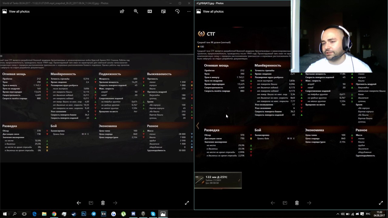Switch input language РУС
The width and height of the screenshot is (388, 218).
point(368,214)
